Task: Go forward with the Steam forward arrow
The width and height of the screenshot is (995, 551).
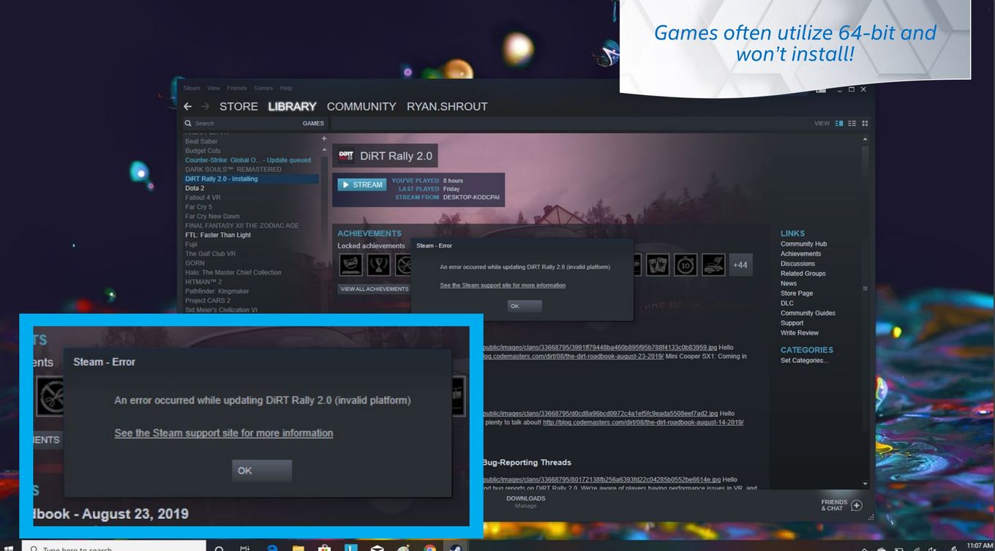Action: [x=205, y=107]
